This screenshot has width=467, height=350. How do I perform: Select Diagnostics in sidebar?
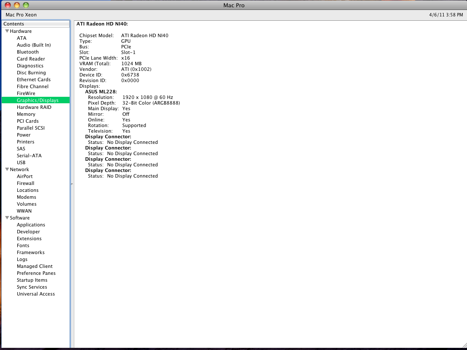[30, 66]
